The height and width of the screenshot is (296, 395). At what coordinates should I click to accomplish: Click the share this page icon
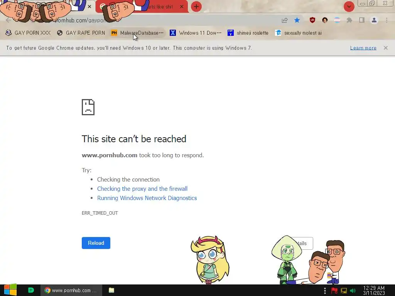pos(285,20)
